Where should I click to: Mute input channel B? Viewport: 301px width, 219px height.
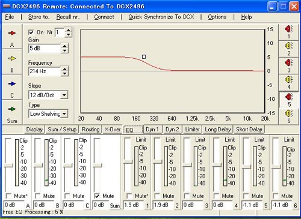[37, 196]
